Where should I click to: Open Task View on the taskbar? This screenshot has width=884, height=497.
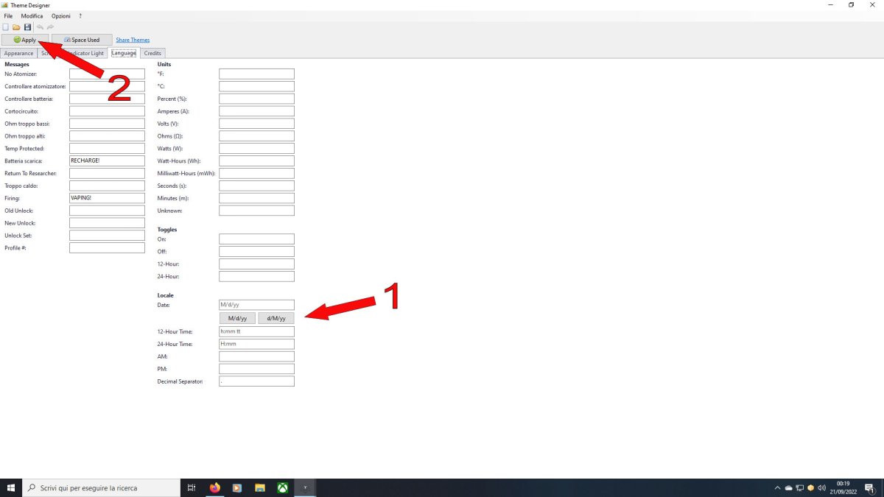[191, 487]
